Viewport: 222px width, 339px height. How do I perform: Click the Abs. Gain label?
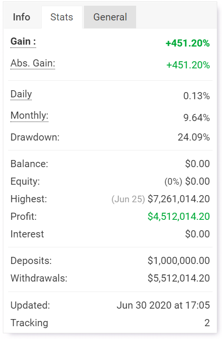click(33, 63)
